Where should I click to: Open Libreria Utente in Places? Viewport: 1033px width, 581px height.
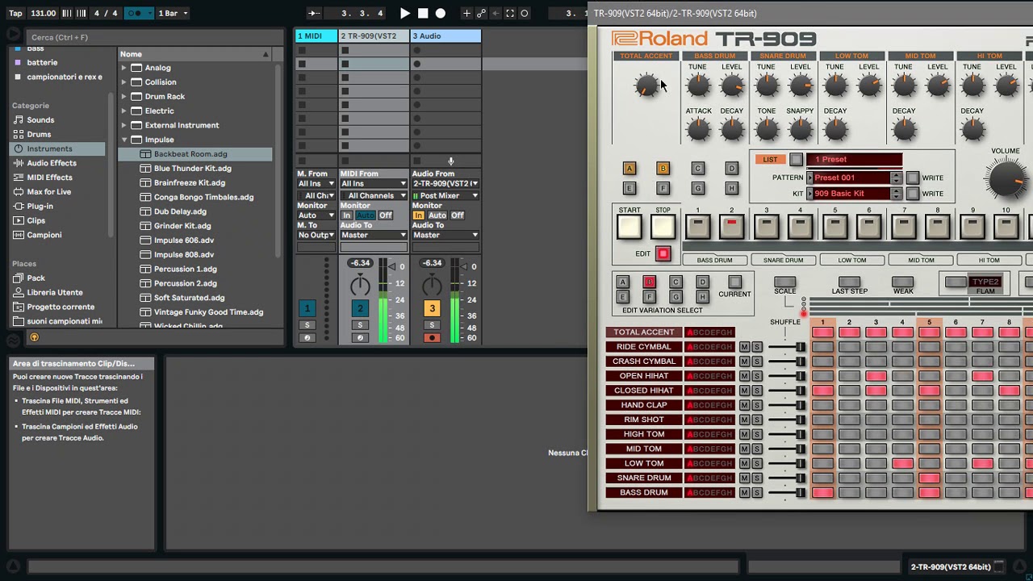coord(54,292)
